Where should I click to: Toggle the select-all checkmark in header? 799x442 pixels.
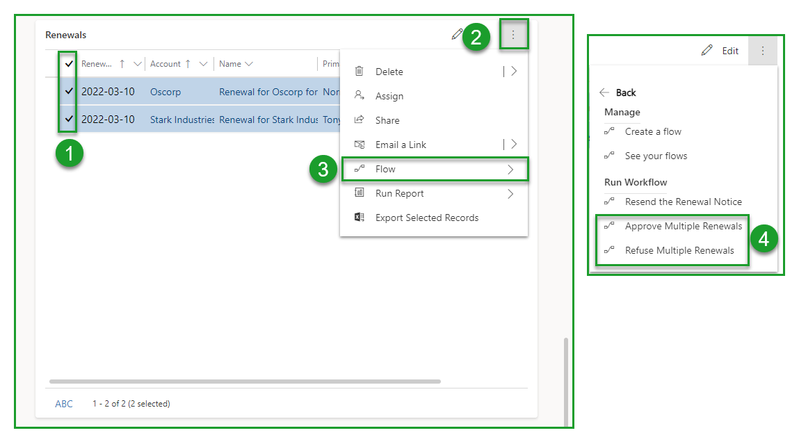coord(69,64)
